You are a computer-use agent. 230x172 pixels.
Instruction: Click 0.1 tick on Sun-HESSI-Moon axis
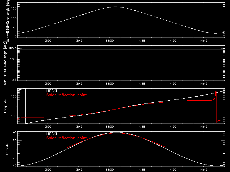pos(14,80)
